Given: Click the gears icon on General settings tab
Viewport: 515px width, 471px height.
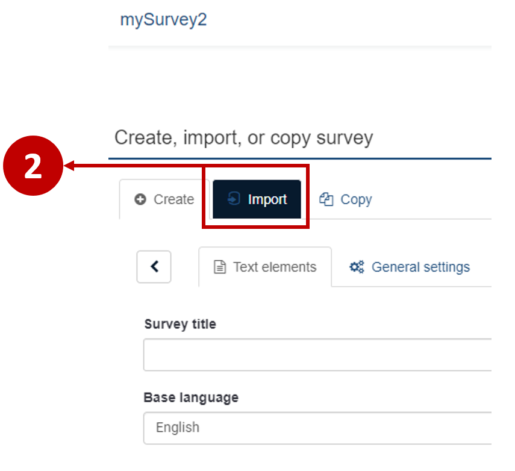Looking at the screenshot, I should point(356,266).
